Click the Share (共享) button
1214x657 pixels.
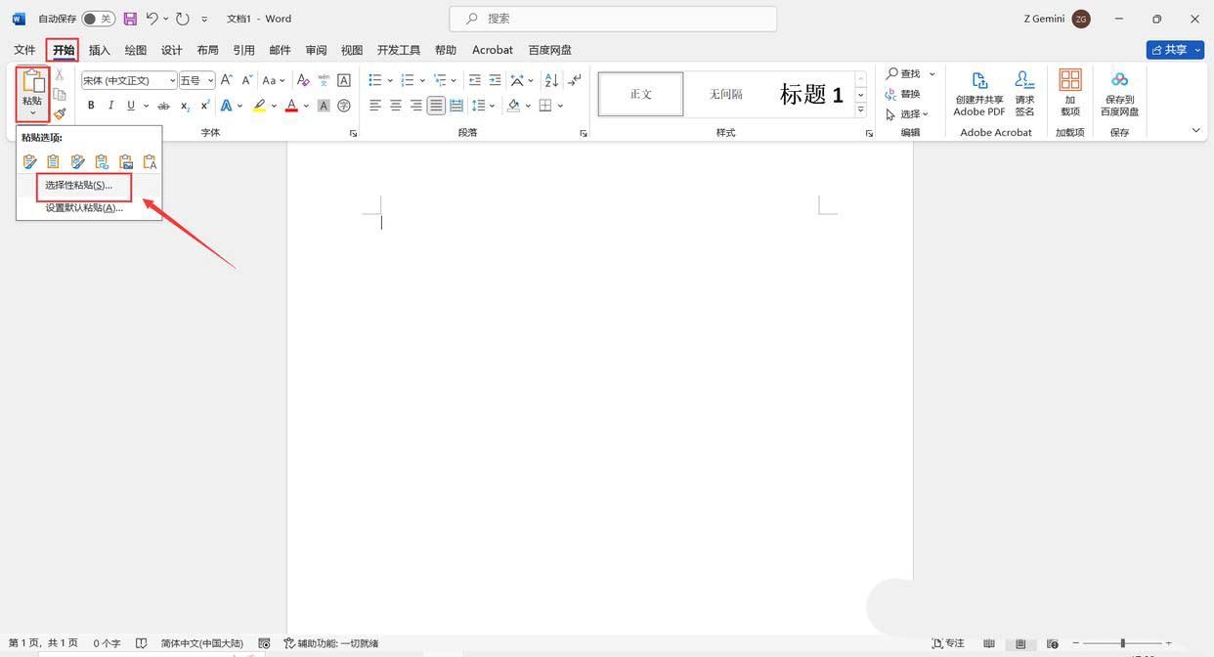tap(1175, 50)
